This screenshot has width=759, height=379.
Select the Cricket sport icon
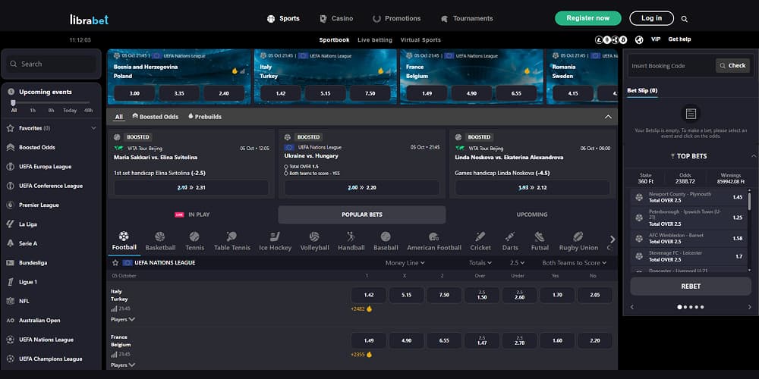[x=480, y=236]
